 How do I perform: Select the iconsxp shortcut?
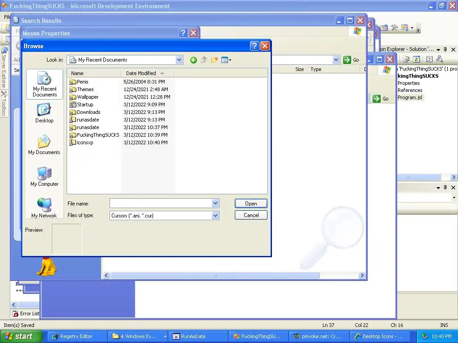tap(81, 142)
